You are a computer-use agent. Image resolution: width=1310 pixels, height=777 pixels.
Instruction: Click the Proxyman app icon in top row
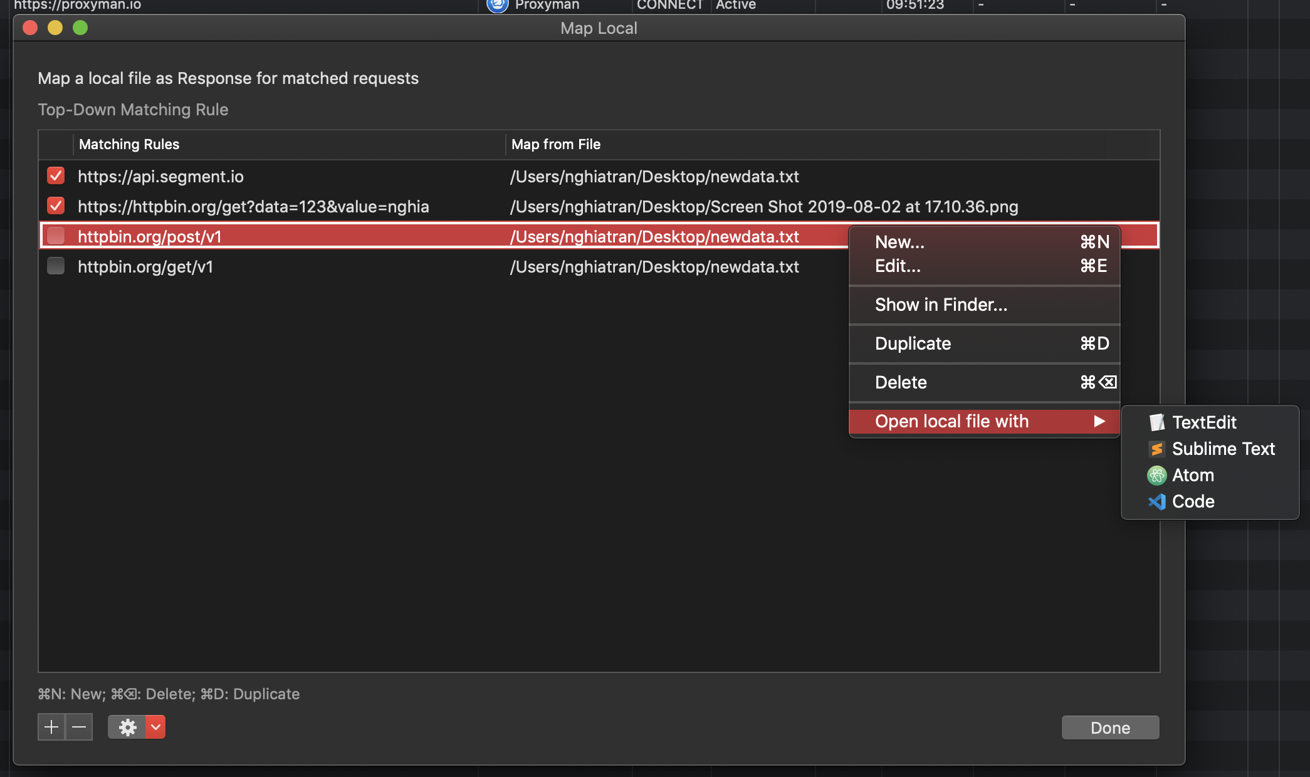497,5
